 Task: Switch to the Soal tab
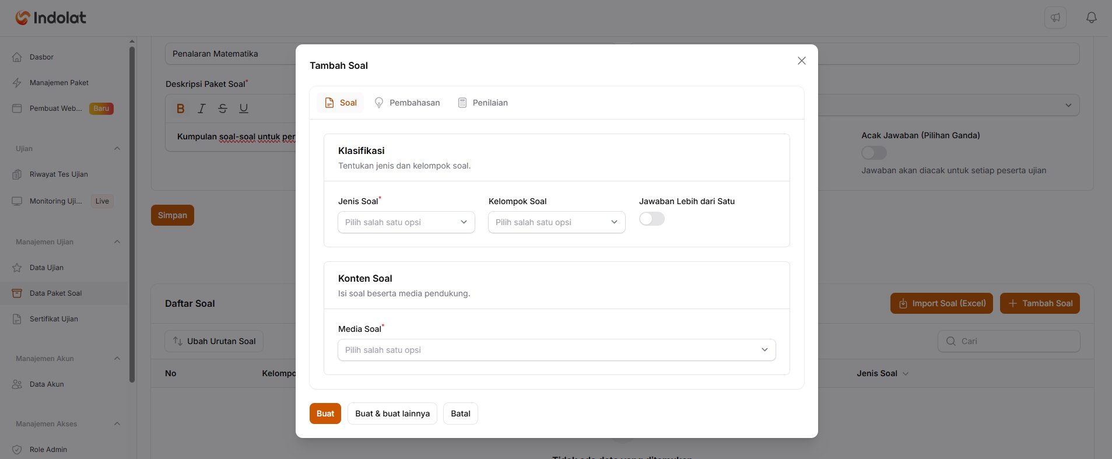coord(341,103)
